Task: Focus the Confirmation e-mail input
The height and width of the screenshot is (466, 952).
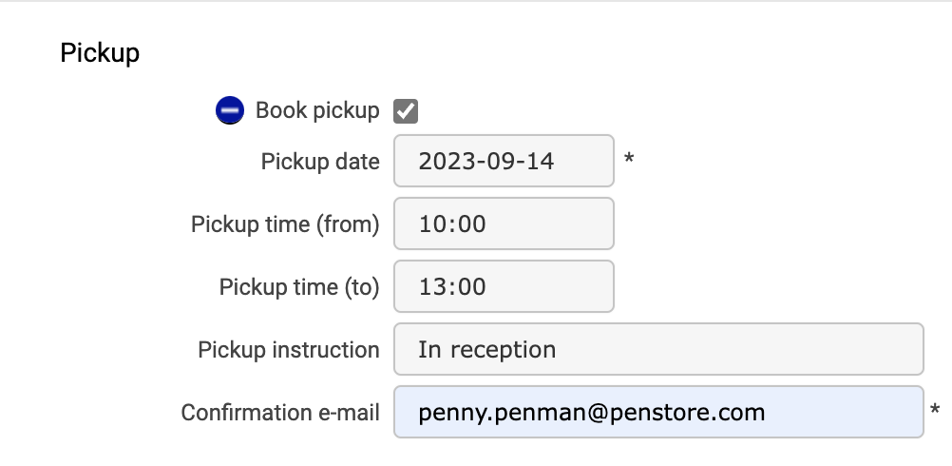Action: [x=658, y=412]
